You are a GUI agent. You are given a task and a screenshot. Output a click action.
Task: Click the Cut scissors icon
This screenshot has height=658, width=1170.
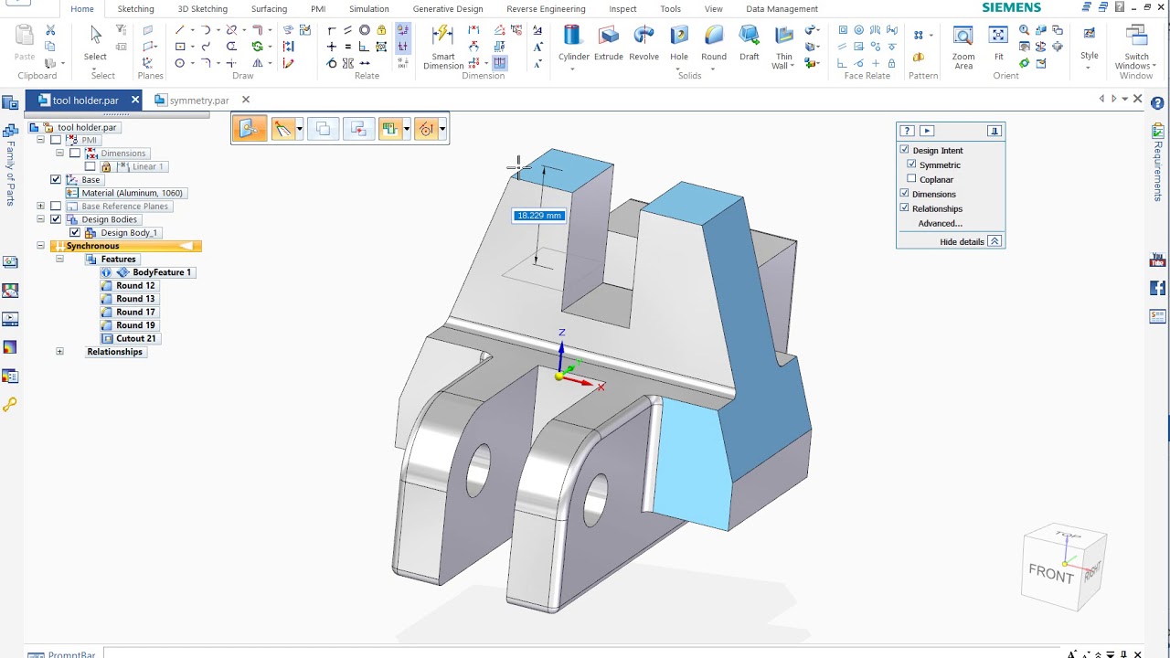tap(49, 30)
